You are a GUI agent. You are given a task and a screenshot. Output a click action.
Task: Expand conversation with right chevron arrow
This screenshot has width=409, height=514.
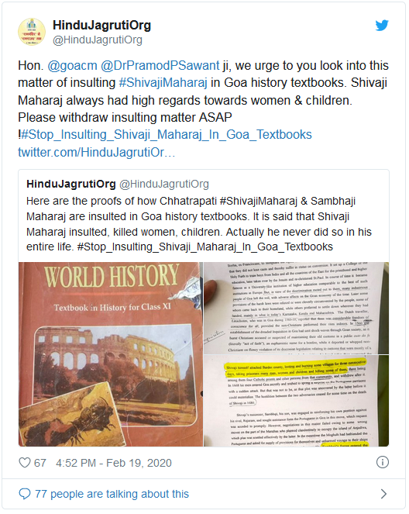pyautogui.click(x=383, y=494)
